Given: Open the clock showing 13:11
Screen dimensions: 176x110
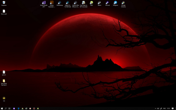Looking at the screenshot, I should (x=169, y=108).
